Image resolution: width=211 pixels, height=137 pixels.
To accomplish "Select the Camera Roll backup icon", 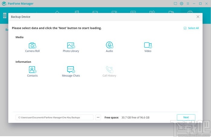I will (32, 45).
